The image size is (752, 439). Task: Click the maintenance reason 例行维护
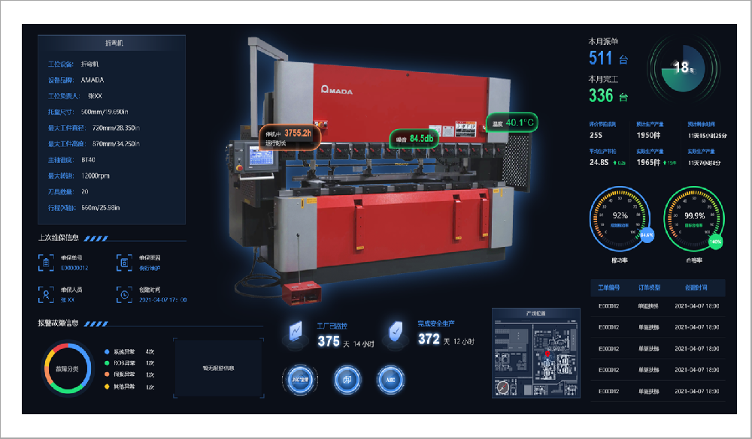[150, 268]
